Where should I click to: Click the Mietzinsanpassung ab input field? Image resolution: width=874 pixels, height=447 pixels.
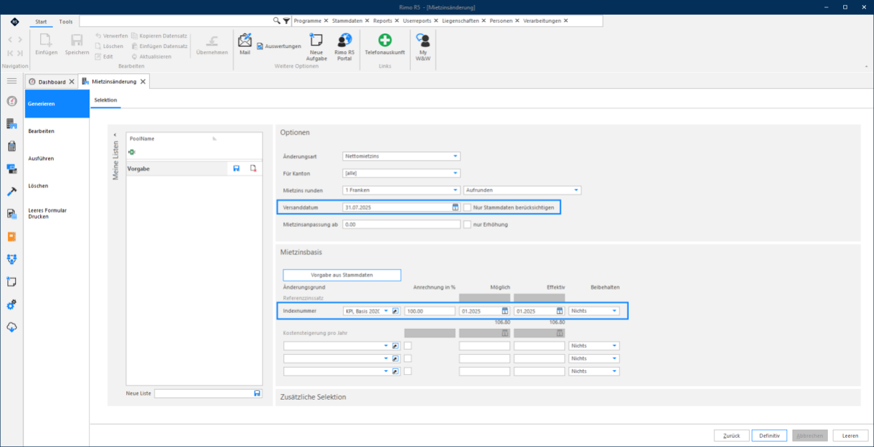(x=402, y=224)
